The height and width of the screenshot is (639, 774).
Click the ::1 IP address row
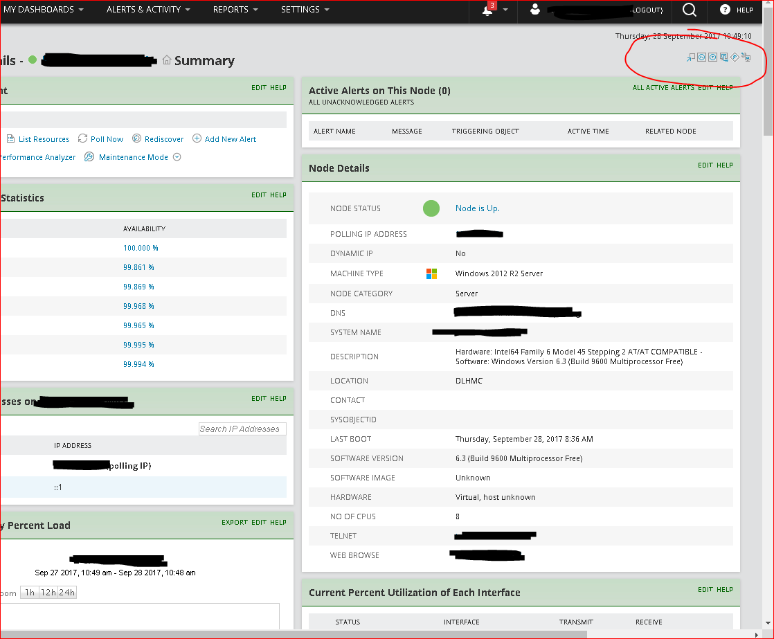[x=143, y=487]
